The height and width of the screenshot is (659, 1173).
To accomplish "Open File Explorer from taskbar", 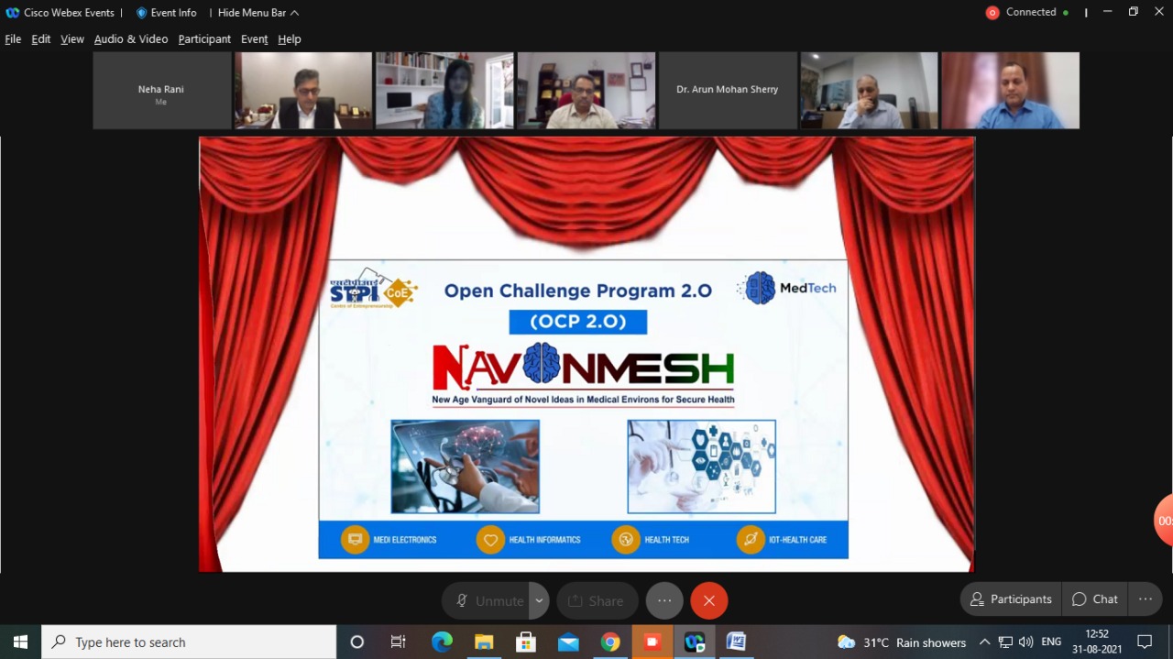I will 484,642.
